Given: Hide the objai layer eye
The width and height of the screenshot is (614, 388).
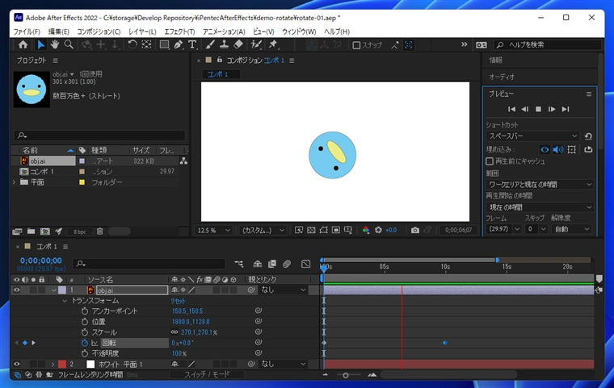Looking at the screenshot, I should coord(16,290).
